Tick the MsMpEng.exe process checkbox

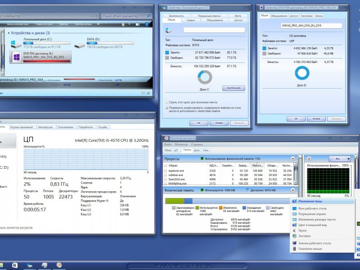click(166, 184)
